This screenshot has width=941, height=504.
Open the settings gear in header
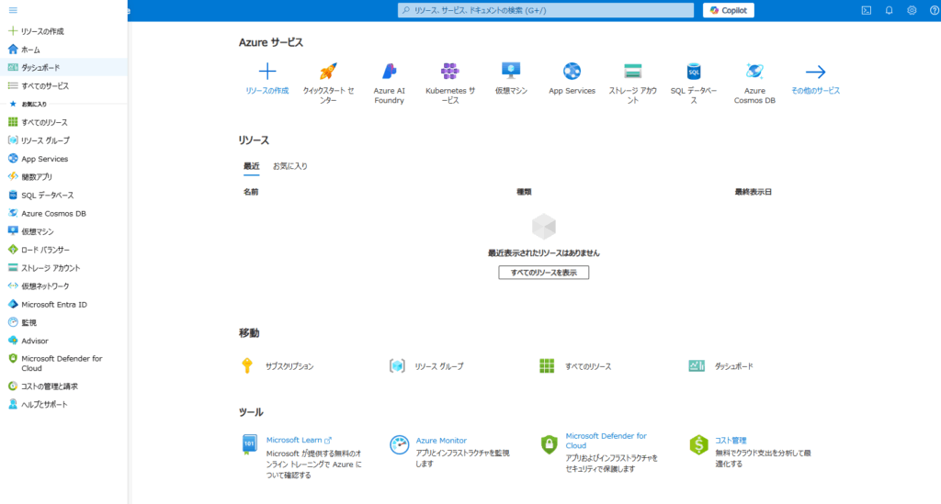[x=912, y=10]
